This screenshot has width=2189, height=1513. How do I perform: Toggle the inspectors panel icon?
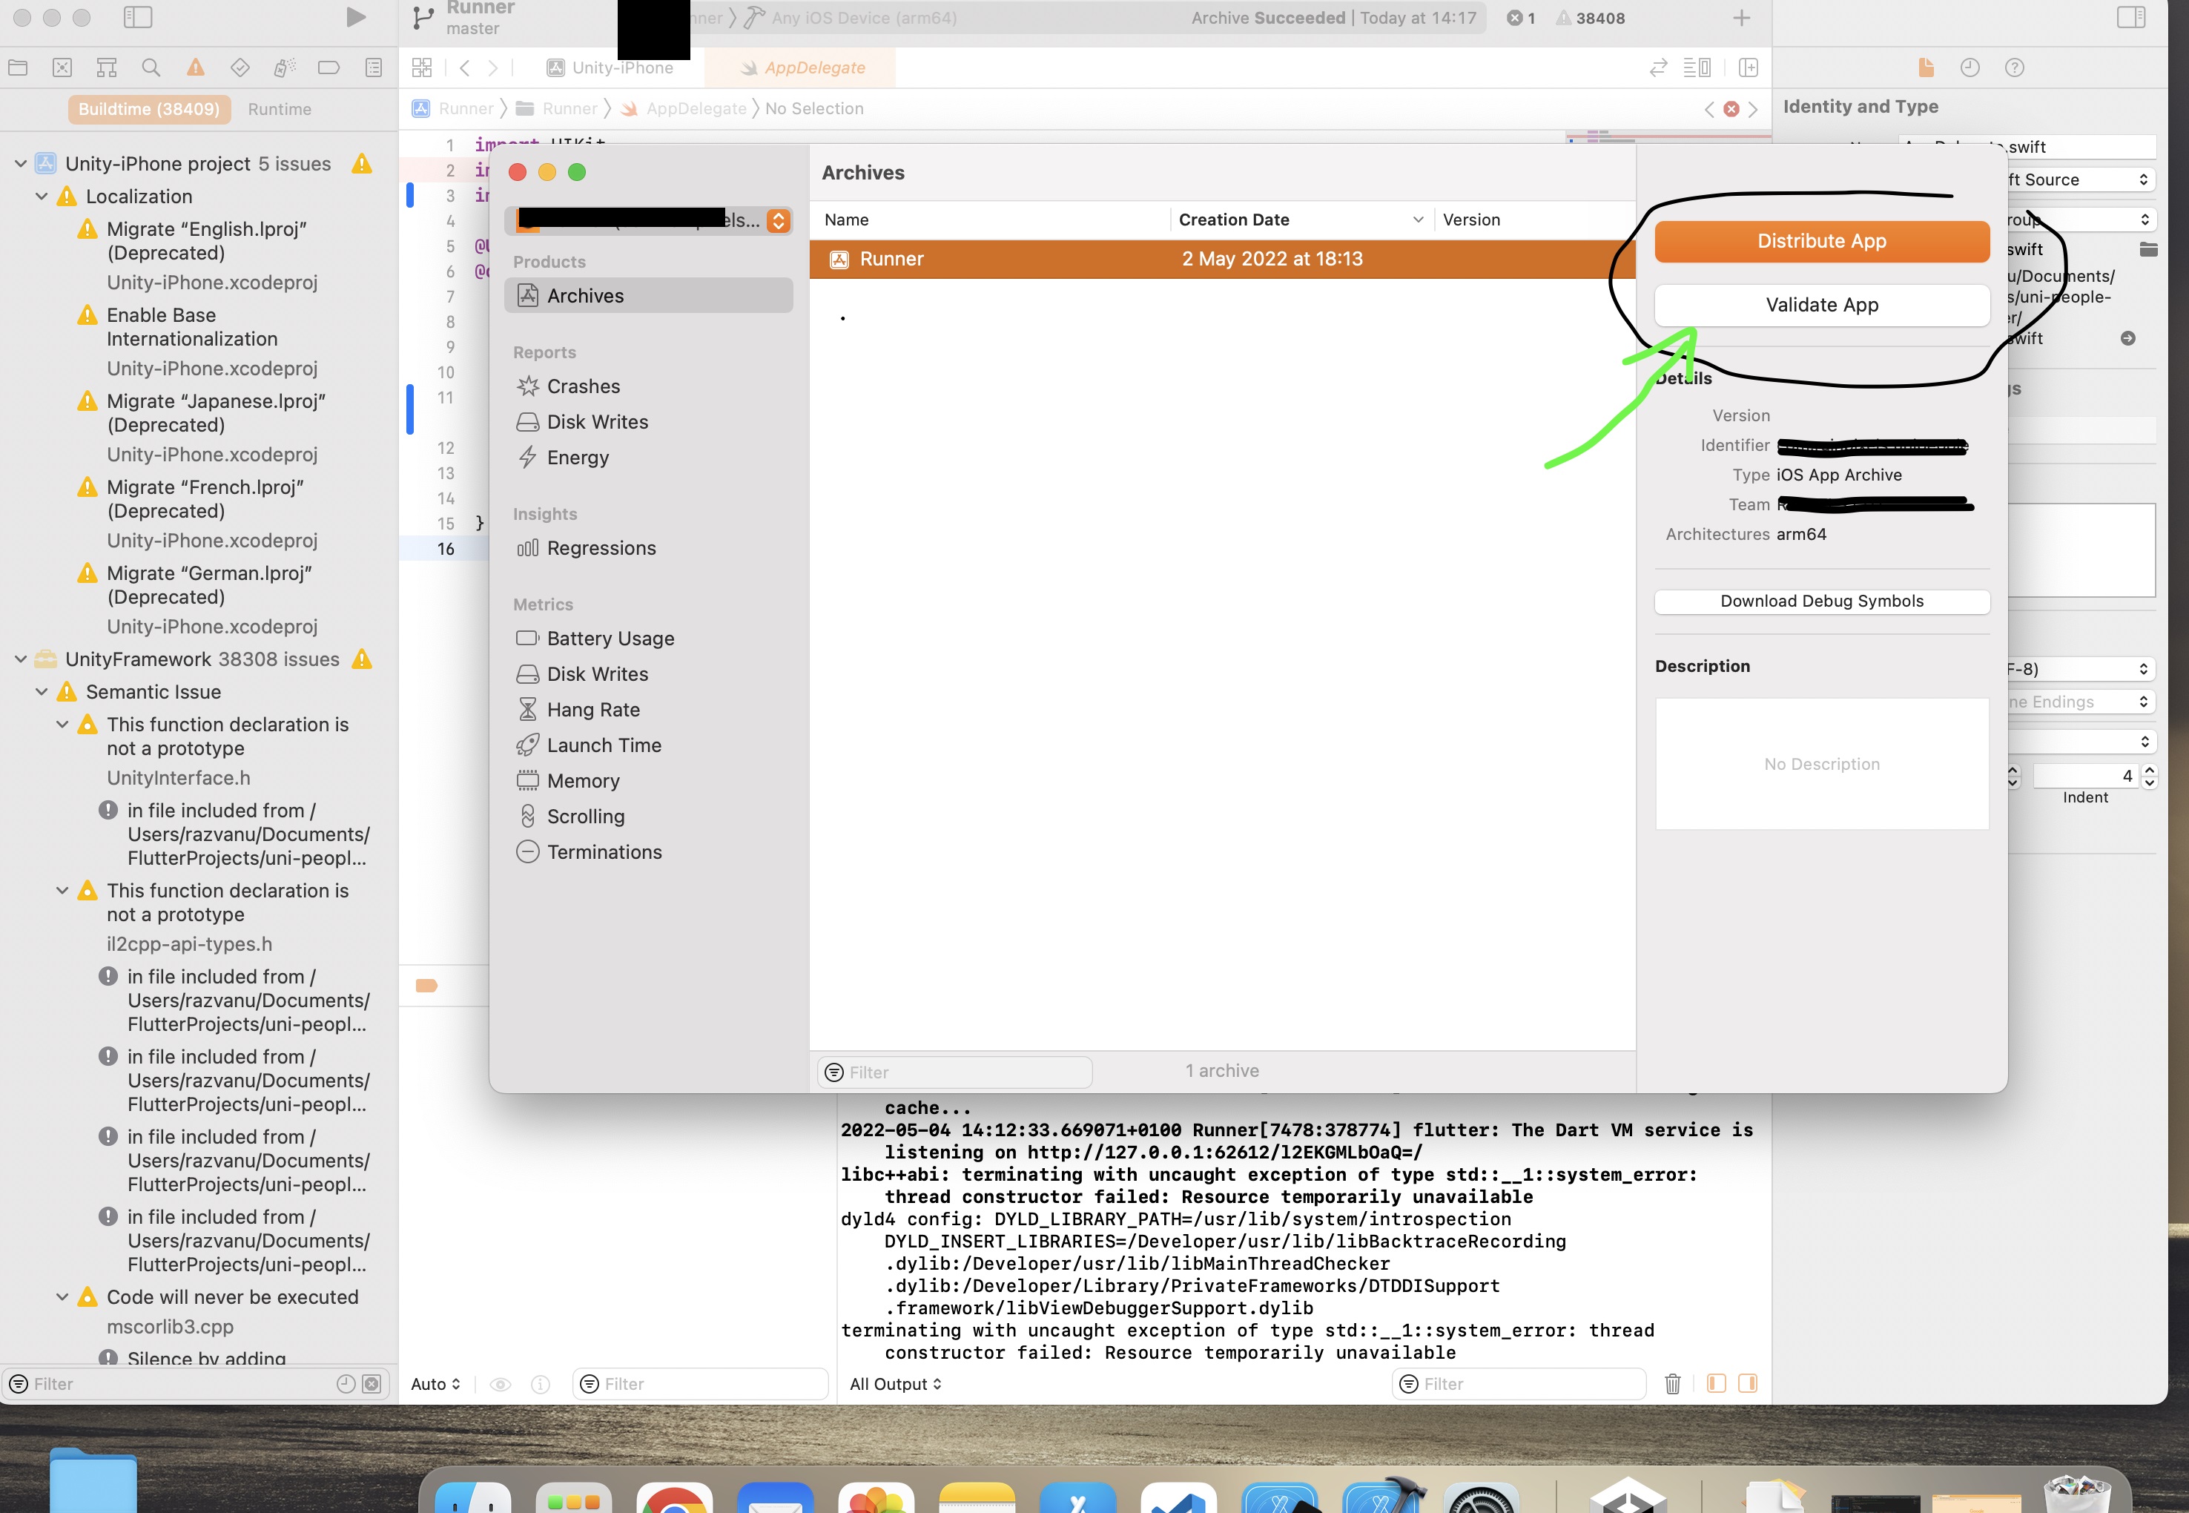2131,17
